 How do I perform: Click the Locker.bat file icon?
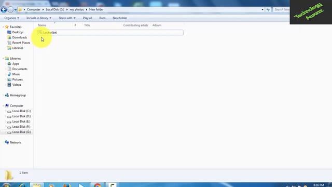click(40, 32)
